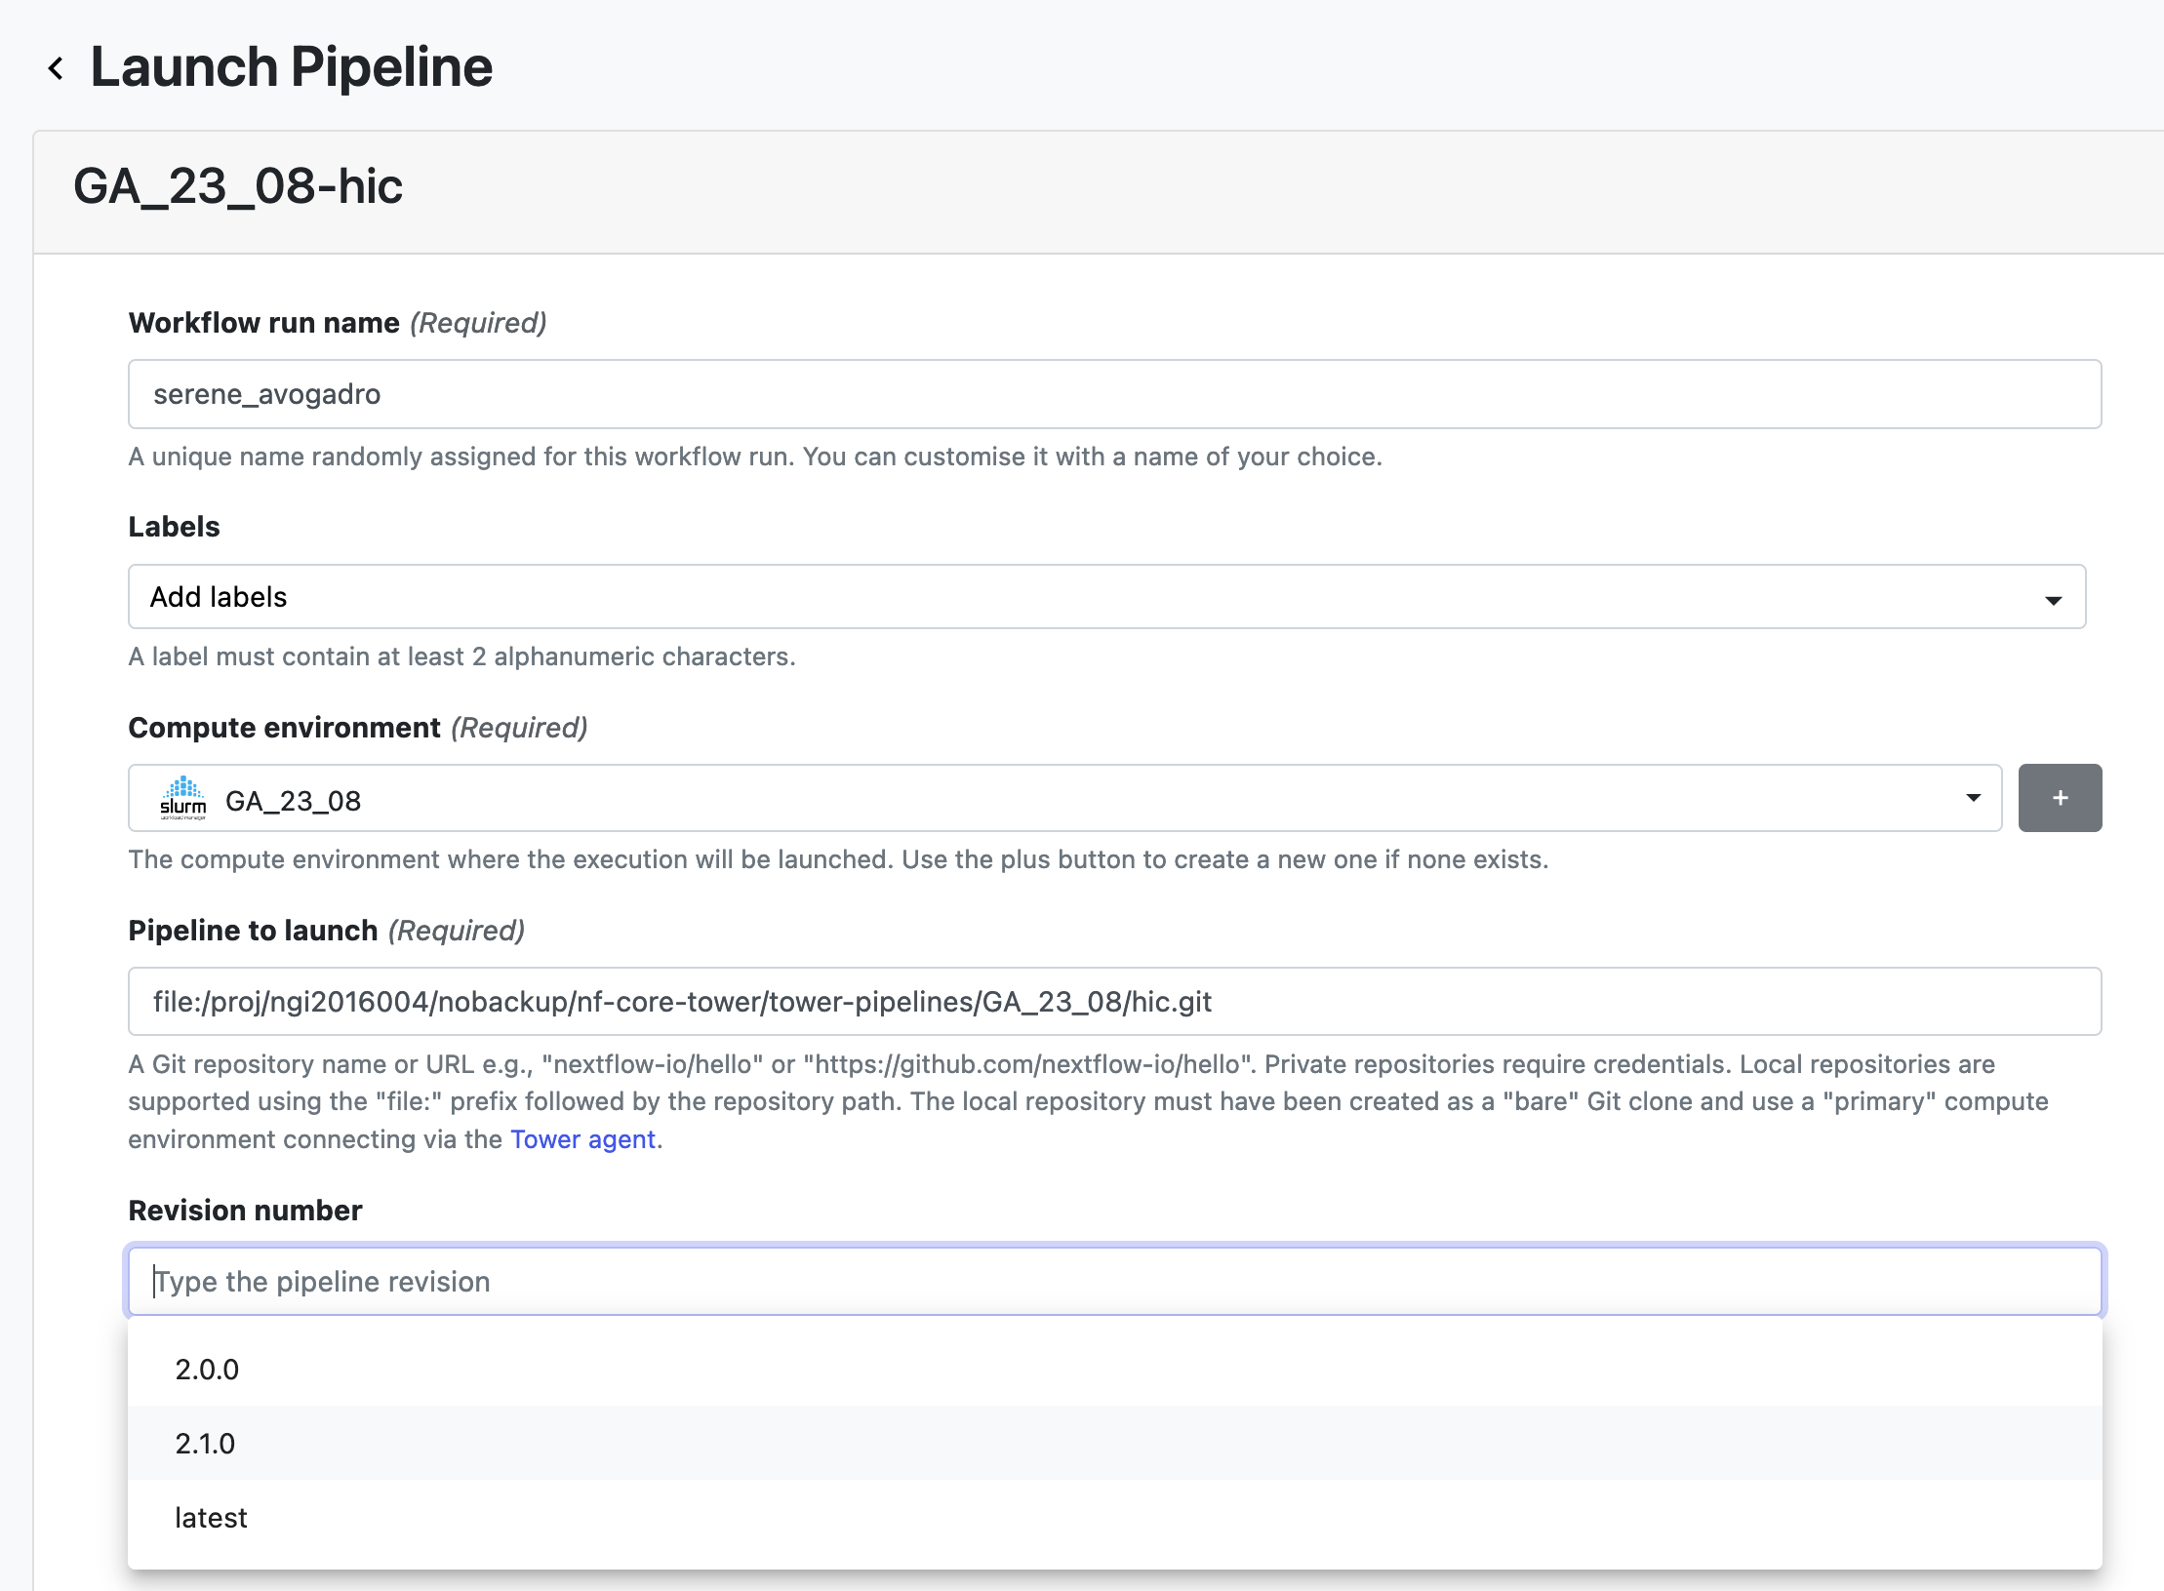Image resolution: width=2164 pixels, height=1591 pixels.
Task: Edit the Pipeline to launch field
Action: (x=1114, y=1002)
